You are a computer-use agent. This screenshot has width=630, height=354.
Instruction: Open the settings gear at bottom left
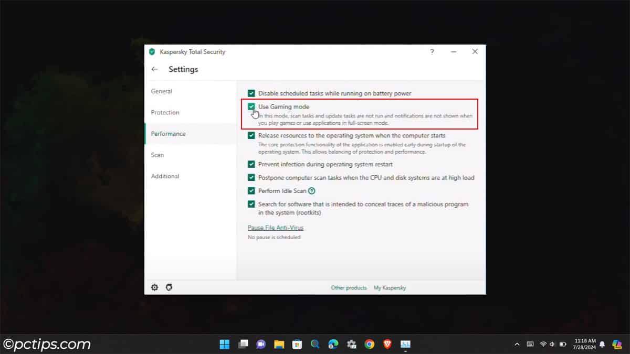154,287
